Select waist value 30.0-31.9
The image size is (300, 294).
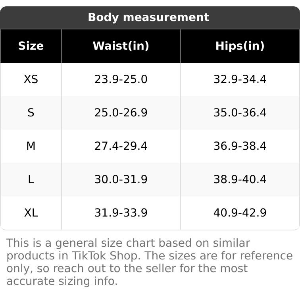click(x=121, y=180)
